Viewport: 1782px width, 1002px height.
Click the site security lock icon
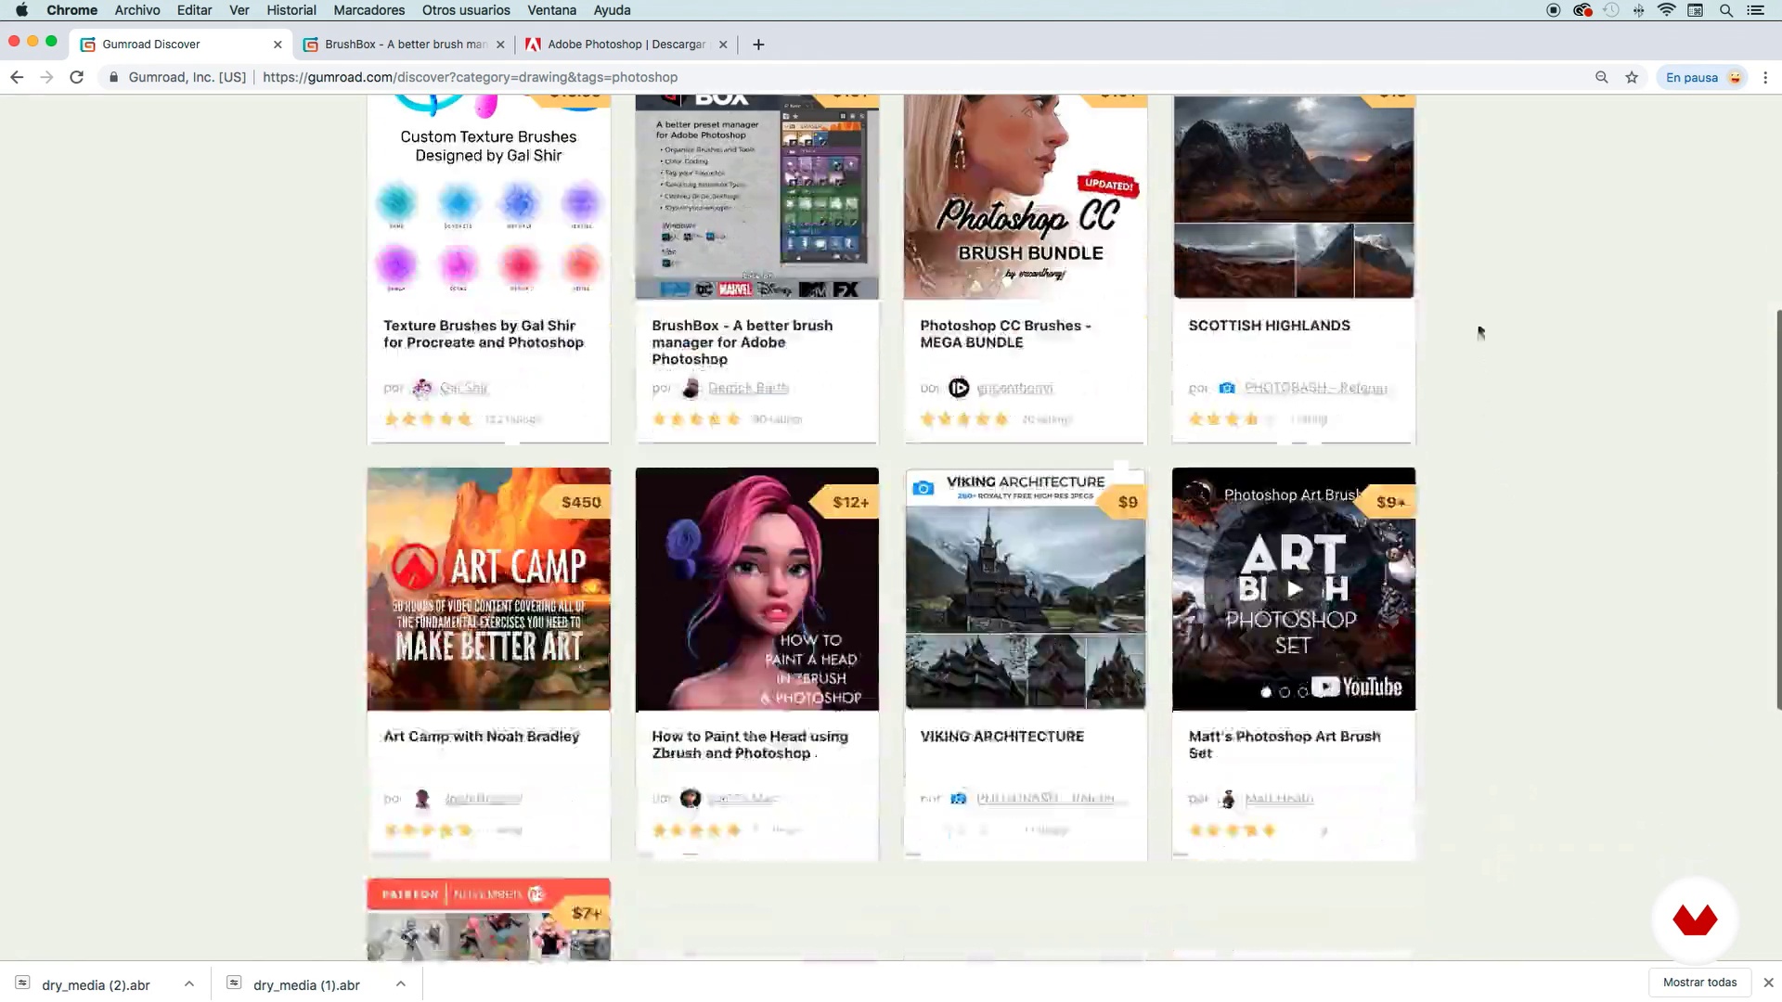point(113,77)
